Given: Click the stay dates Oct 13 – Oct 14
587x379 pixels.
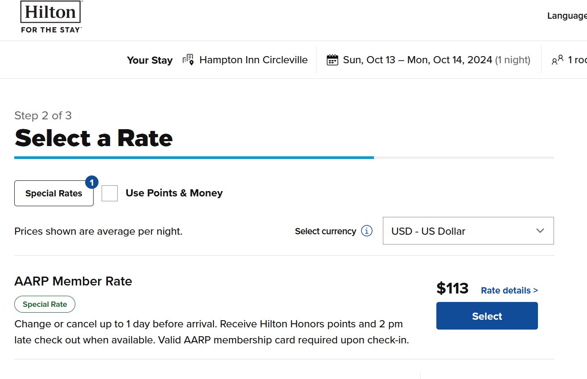Looking at the screenshot, I should click(x=418, y=60).
